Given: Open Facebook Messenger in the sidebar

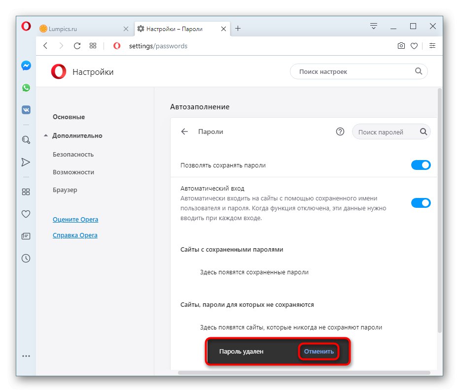Looking at the screenshot, I should [26, 65].
